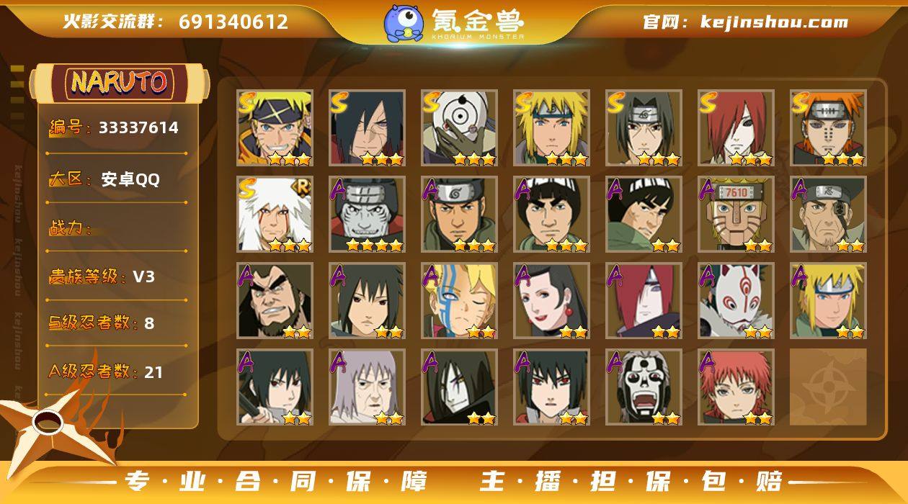Click the QQ group number 691340612
908x504 pixels.
233,22
